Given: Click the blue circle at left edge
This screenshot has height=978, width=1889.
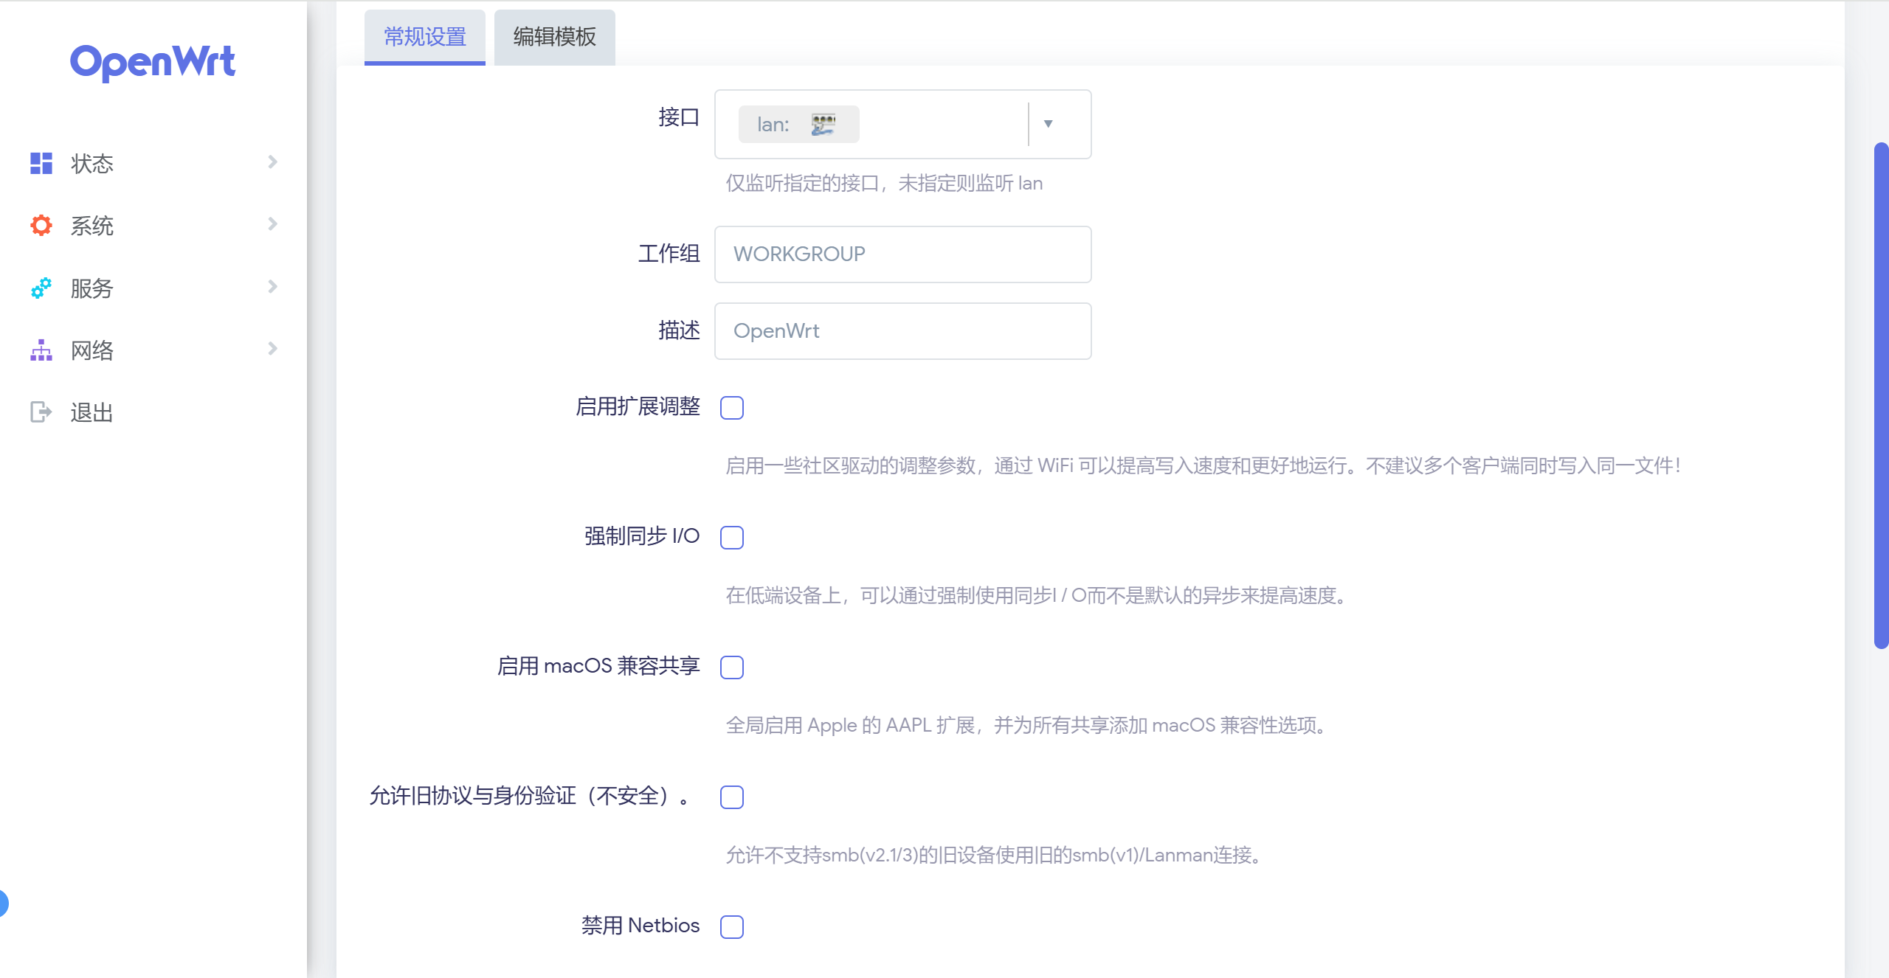Looking at the screenshot, I should [x=3, y=903].
